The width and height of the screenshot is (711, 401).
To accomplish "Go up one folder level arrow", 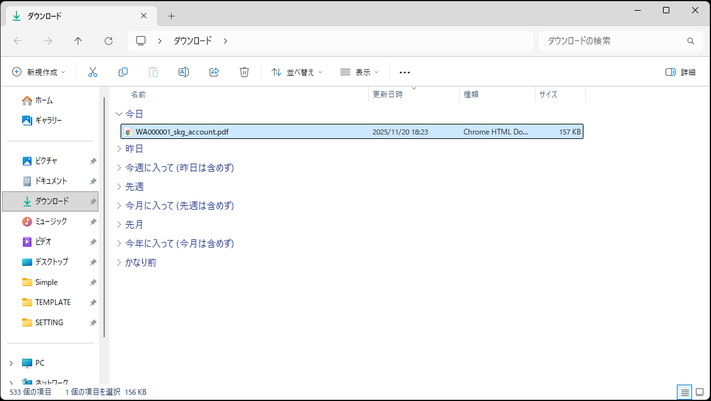I will 78,41.
